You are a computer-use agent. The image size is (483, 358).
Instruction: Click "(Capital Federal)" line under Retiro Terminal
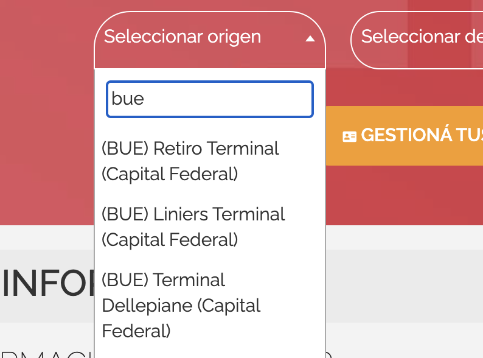pos(170,174)
